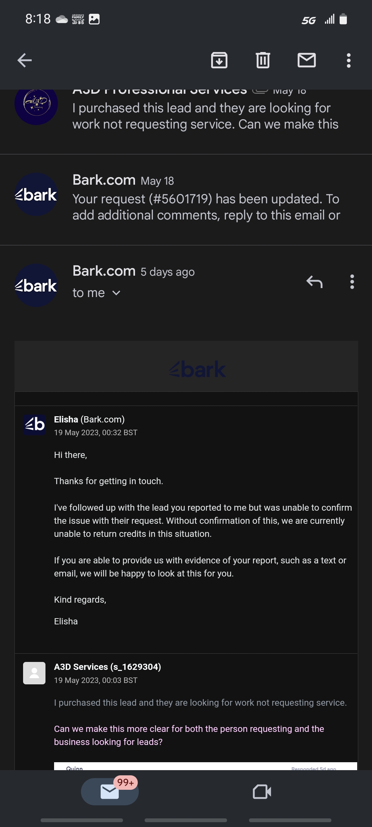
Task: Archive this email conversation
Action: (x=219, y=60)
